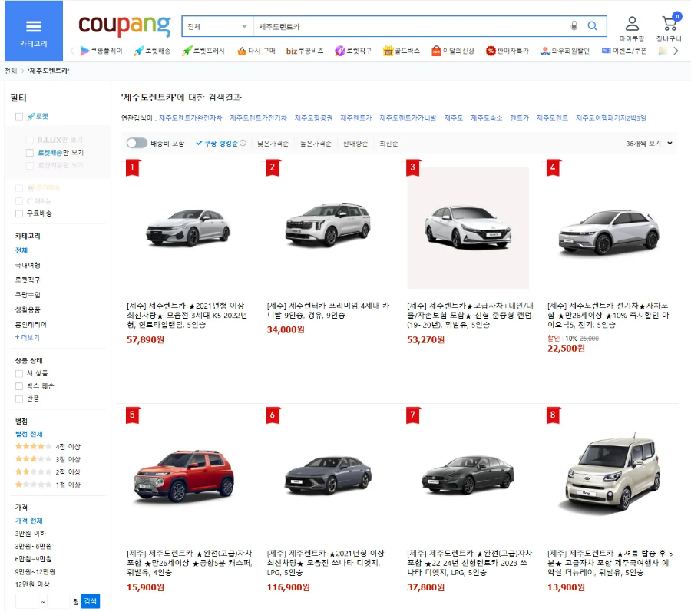Select the 로켓직구 category in sidebar
691x612 pixels.
tap(28, 280)
